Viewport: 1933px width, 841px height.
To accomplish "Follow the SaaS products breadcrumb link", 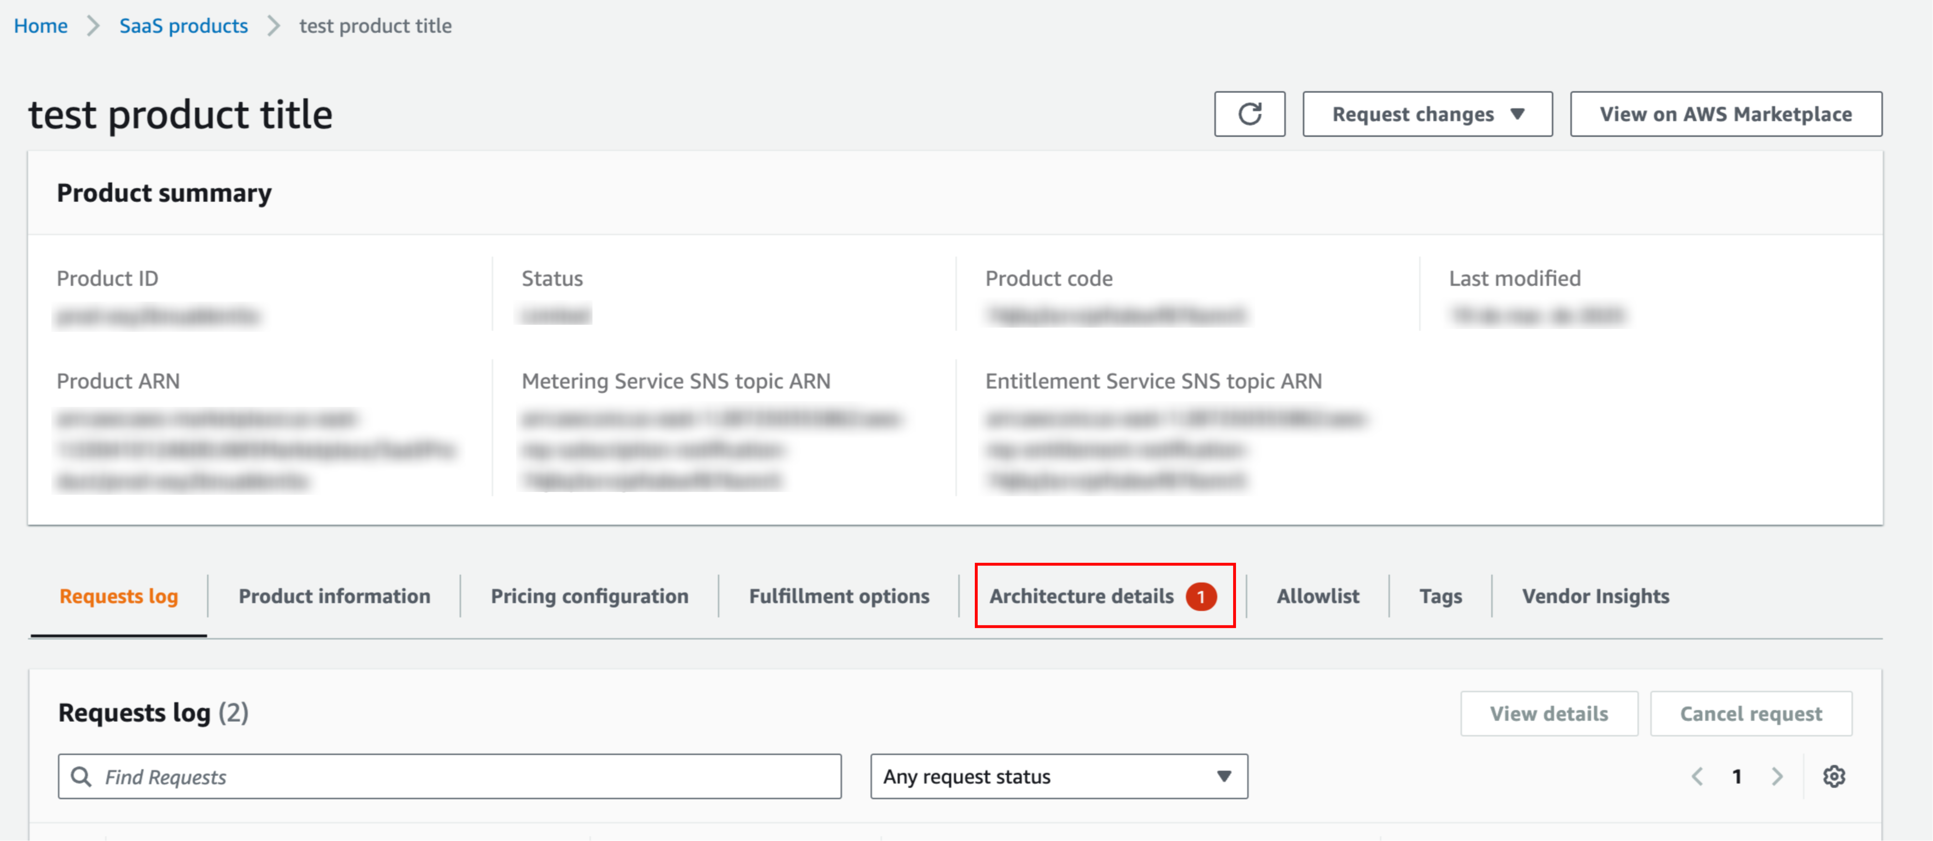I will 183,26.
